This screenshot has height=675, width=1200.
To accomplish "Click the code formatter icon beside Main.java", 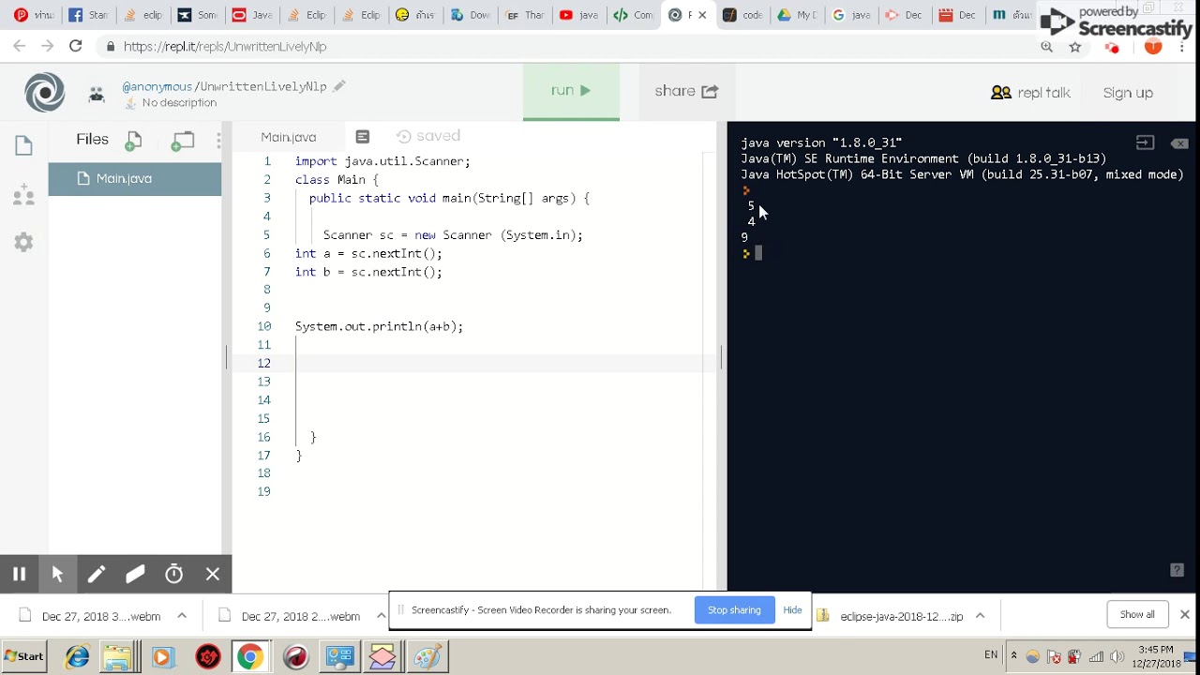I will pos(363,137).
